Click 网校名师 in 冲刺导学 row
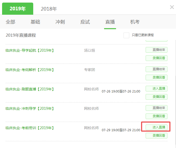This screenshot has height=148, width=176. tap(91, 108)
